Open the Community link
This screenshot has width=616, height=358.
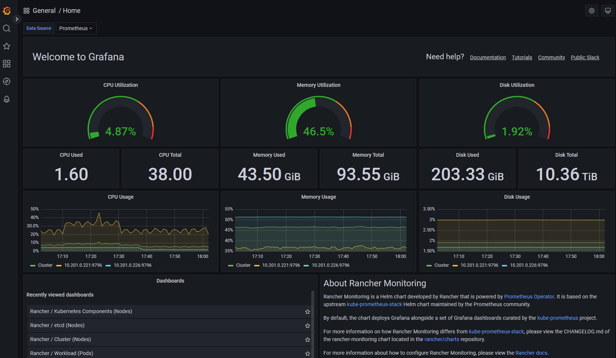pos(551,57)
